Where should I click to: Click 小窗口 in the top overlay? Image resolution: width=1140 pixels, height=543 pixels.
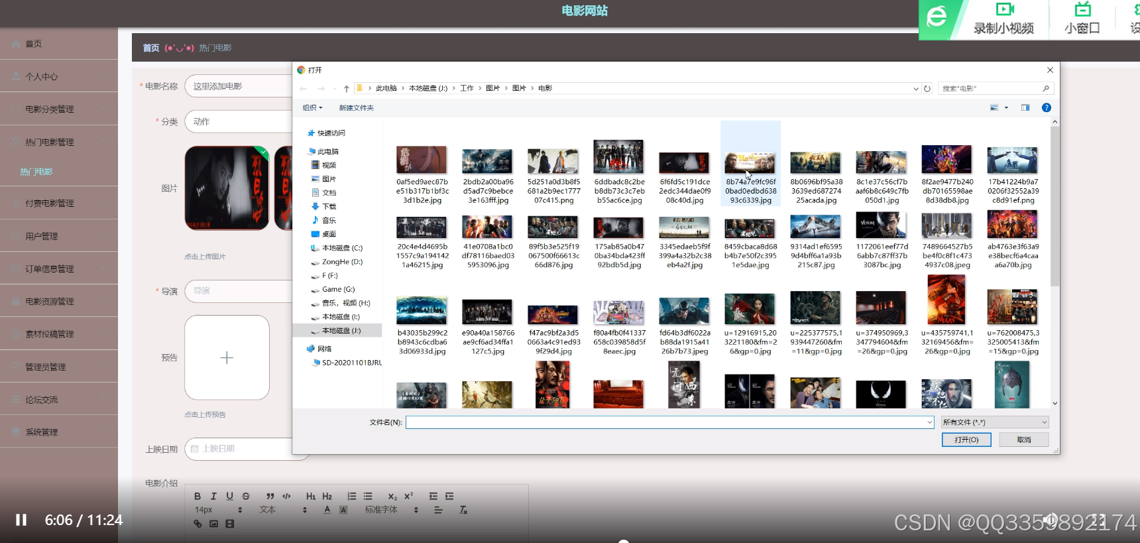click(1082, 19)
